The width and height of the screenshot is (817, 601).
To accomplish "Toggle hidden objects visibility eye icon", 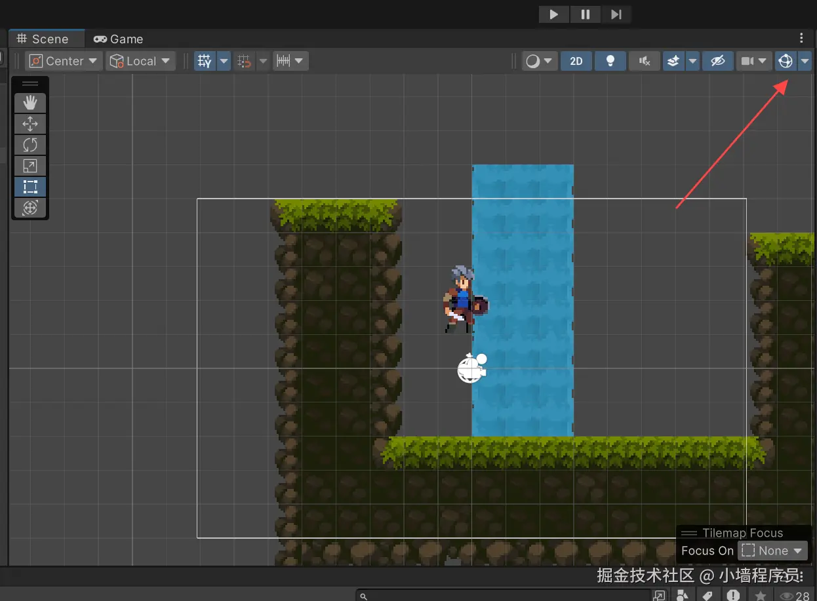I will tap(718, 61).
